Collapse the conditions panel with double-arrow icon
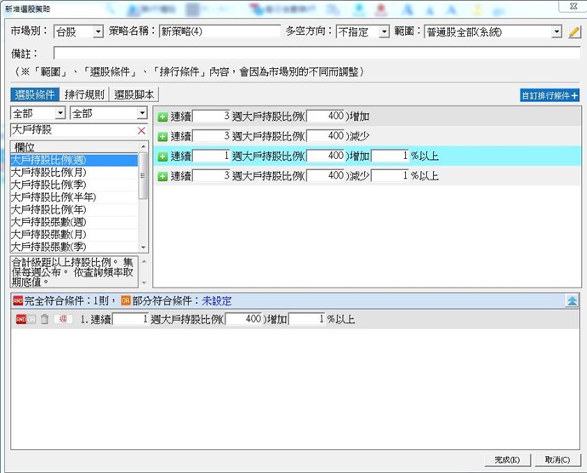587x473 pixels. tap(573, 300)
